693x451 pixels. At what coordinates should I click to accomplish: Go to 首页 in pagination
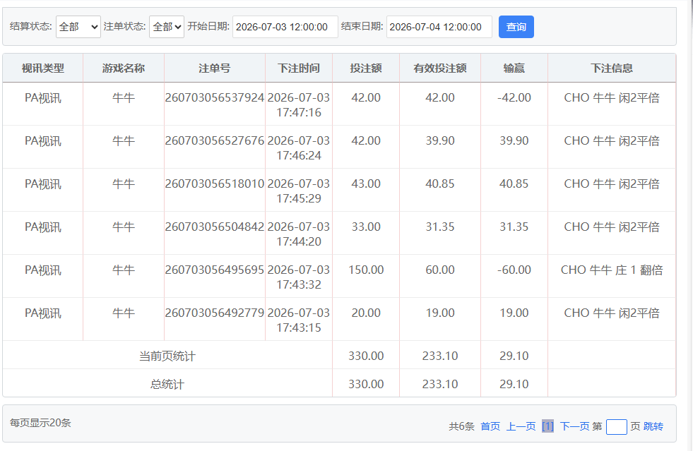pyautogui.click(x=490, y=426)
